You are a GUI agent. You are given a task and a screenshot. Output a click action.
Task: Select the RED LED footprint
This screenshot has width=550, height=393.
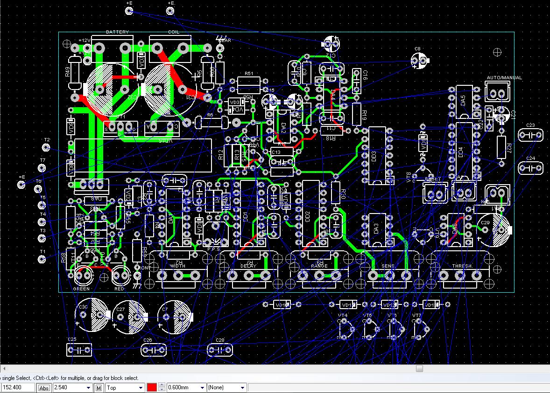[x=121, y=276]
